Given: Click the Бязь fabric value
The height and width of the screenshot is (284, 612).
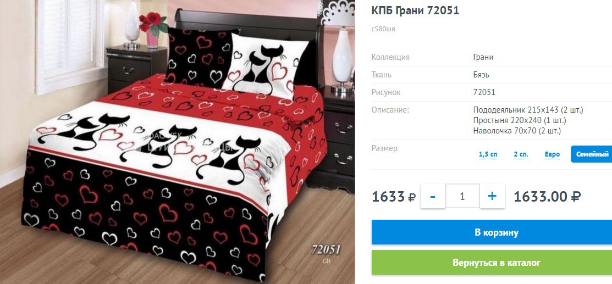Looking at the screenshot, I should coord(481,75).
